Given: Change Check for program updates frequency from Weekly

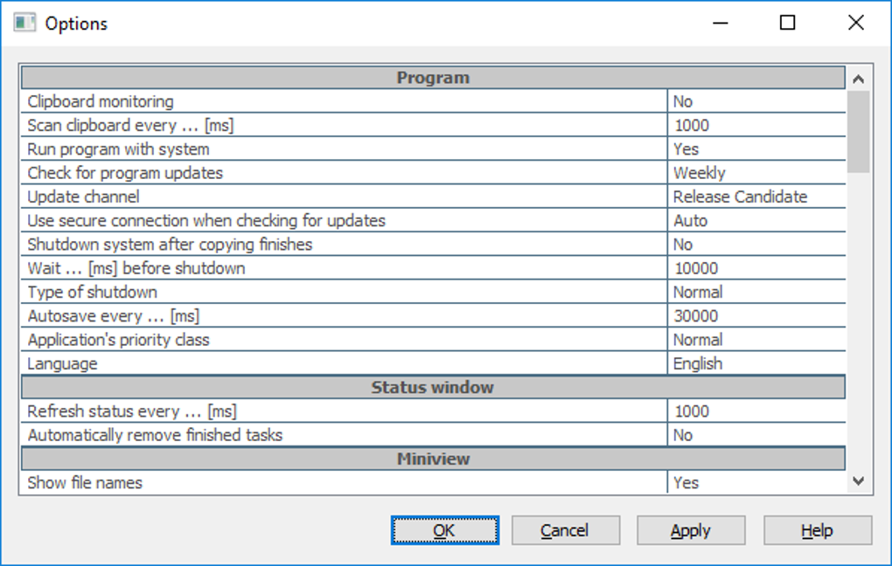Looking at the screenshot, I should pyautogui.click(x=757, y=172).
